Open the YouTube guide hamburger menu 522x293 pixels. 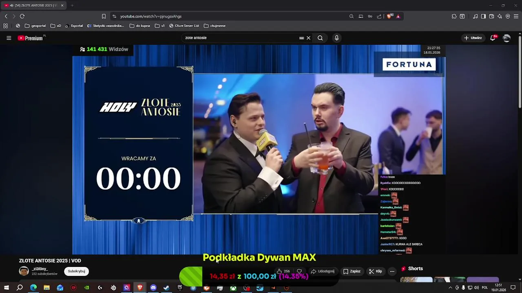[9, 38]
